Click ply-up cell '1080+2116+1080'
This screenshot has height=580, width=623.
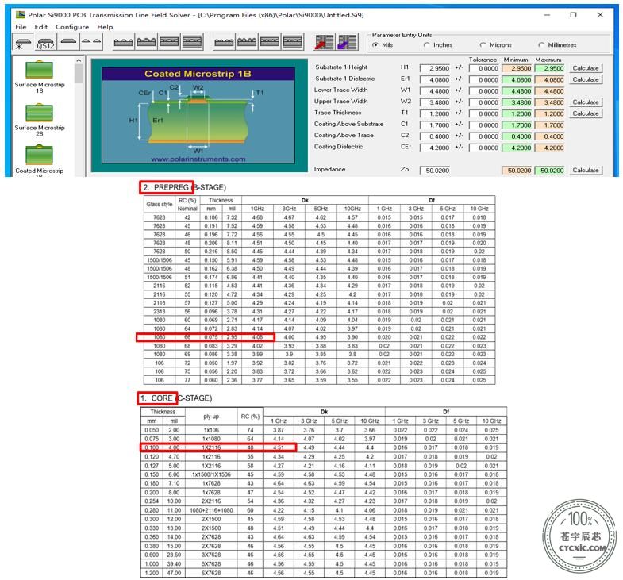pyautogui.click(x=211, y=510)
